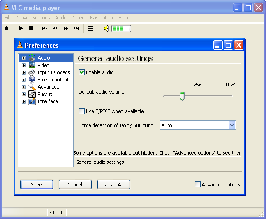Uncheck the Enable audio checkbox
This screenshot has width=266, height=219.
pos(82,72)
